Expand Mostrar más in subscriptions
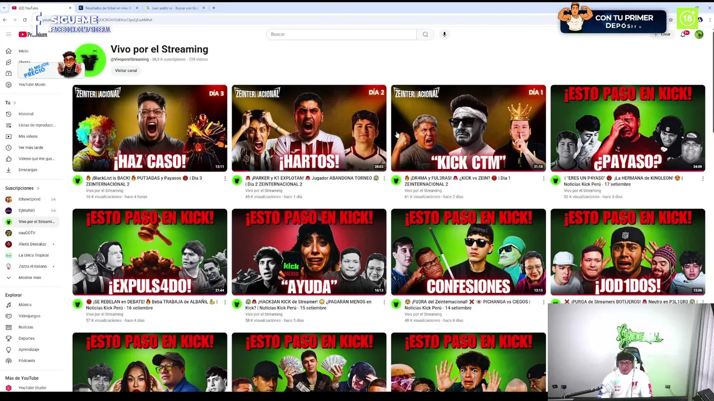The image size is (714, 401). point(29,277)
